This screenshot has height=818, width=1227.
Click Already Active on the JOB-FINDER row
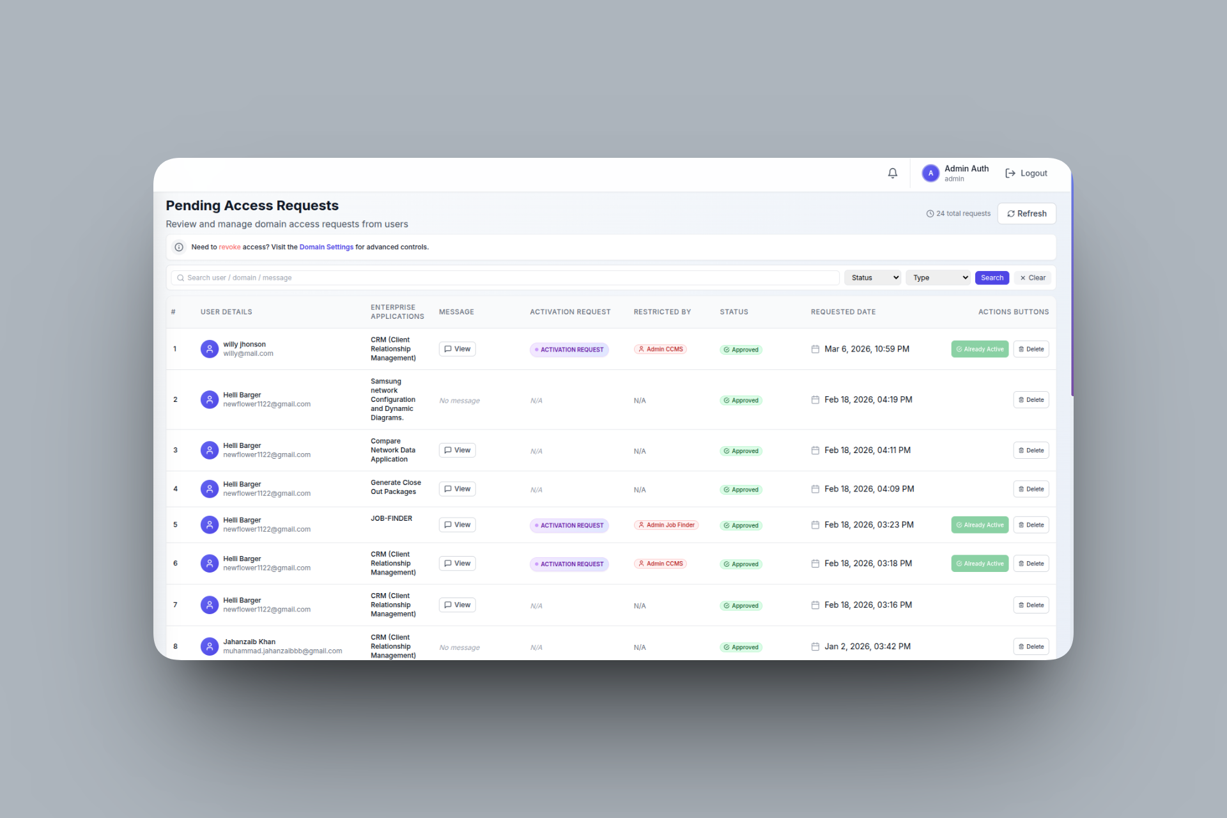pyautogui.click(x=980, y=525)
